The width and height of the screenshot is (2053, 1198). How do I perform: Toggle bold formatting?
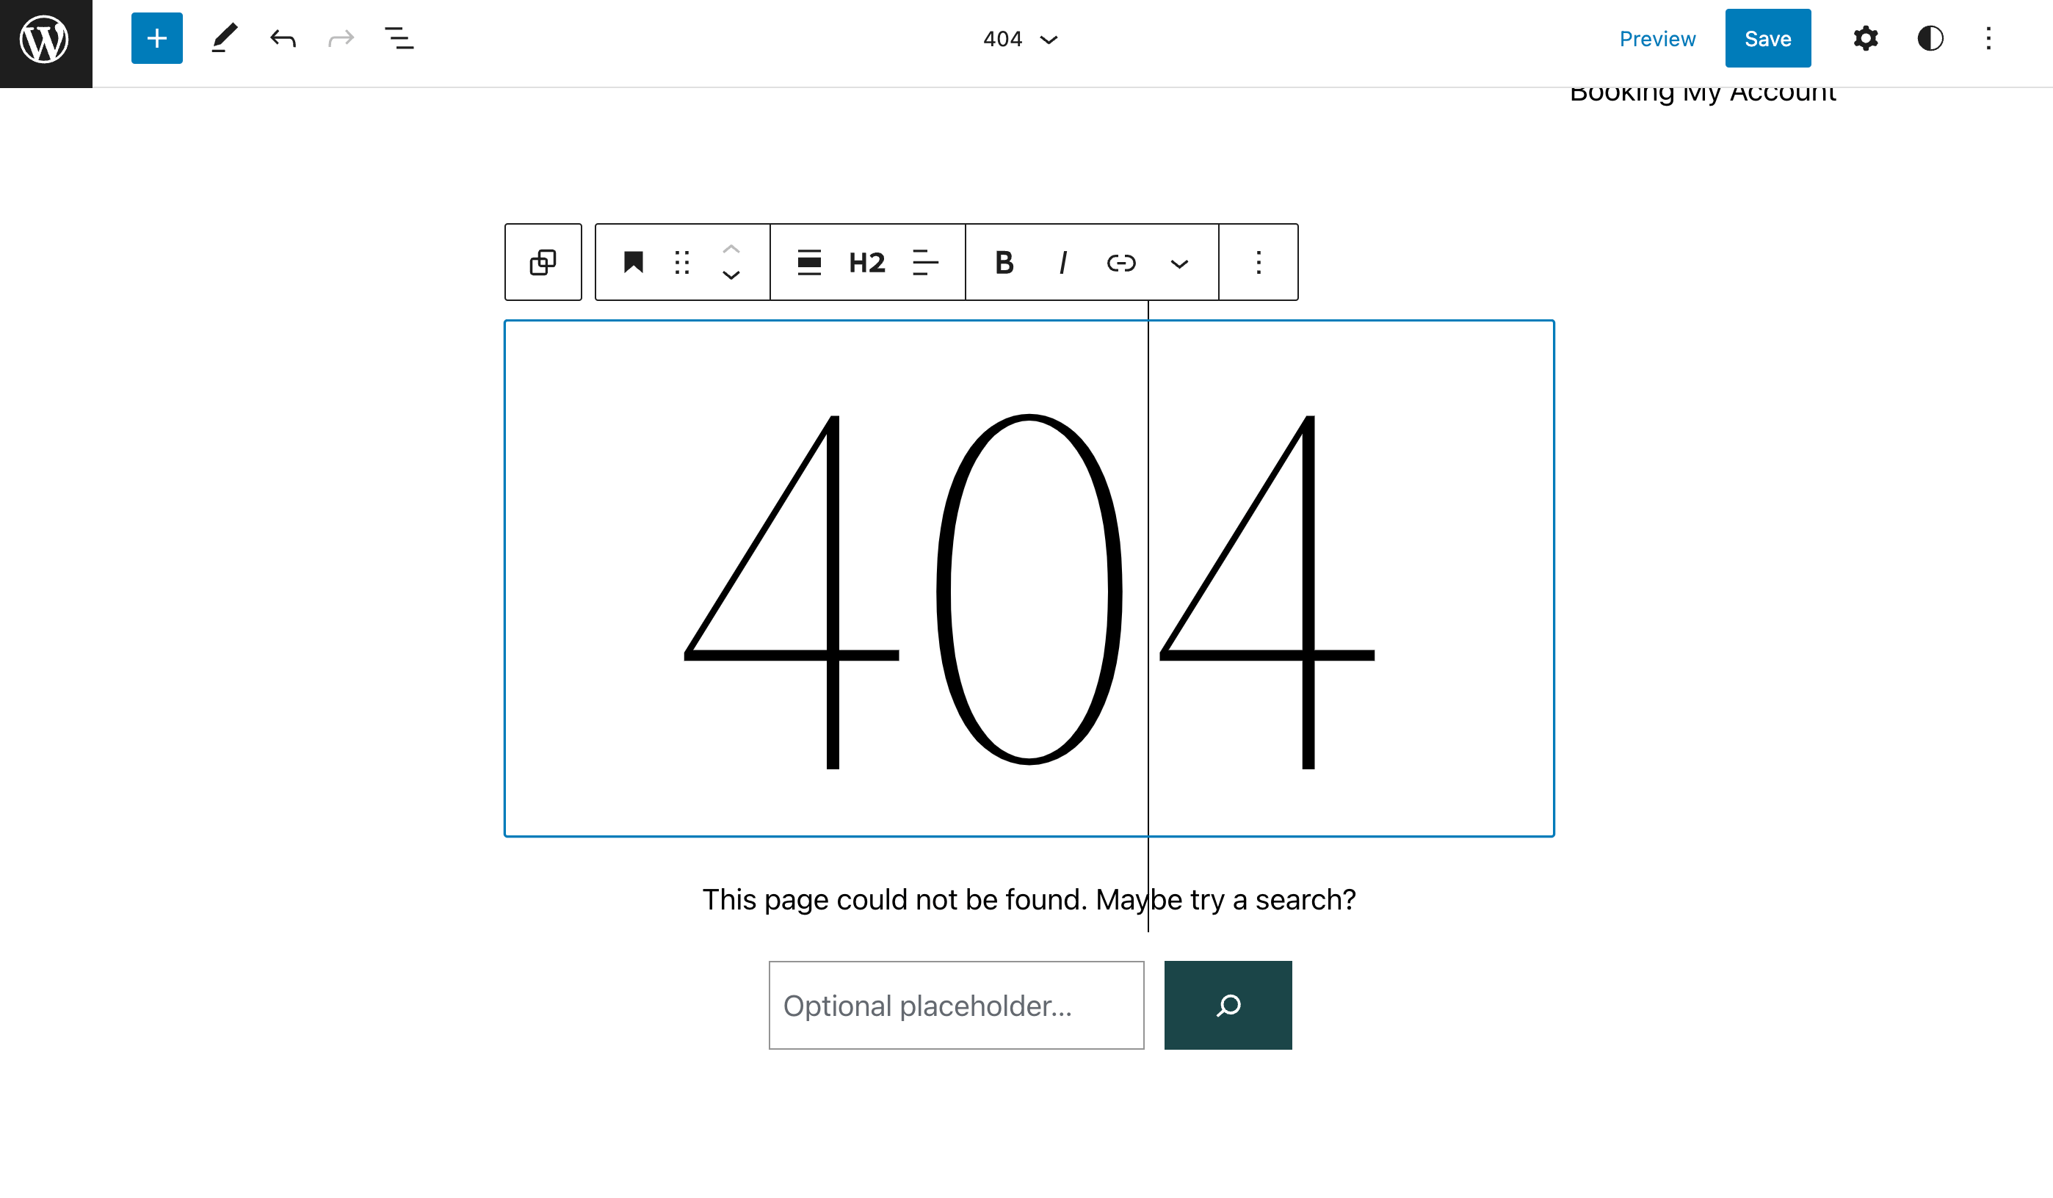[1004, 262]
